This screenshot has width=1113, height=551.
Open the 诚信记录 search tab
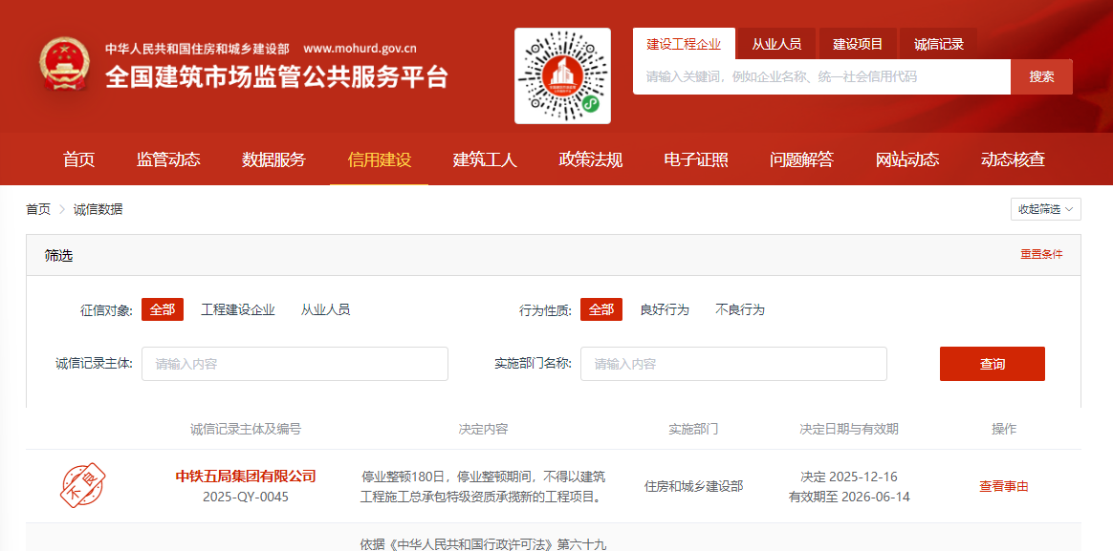tap(938, 44)
